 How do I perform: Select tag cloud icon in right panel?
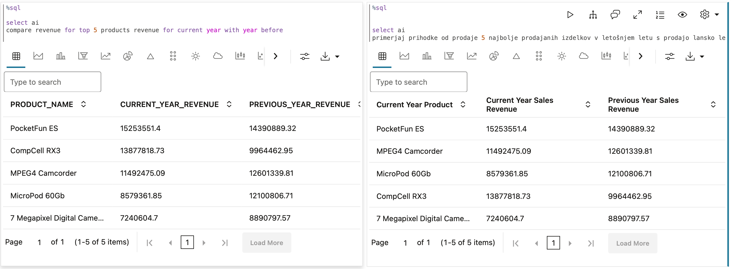[x=584, y=56]
